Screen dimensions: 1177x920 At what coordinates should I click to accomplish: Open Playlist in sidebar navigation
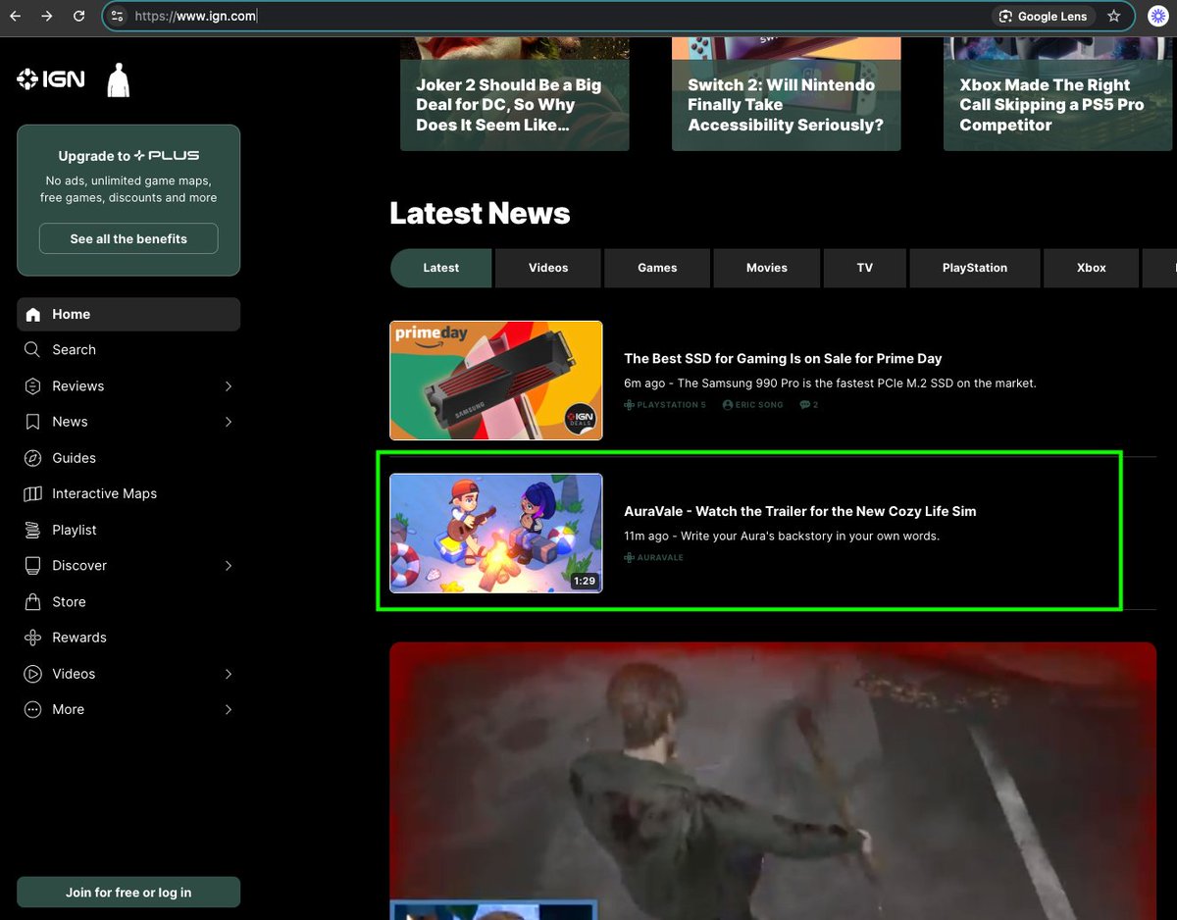click(x=128, y=530)
